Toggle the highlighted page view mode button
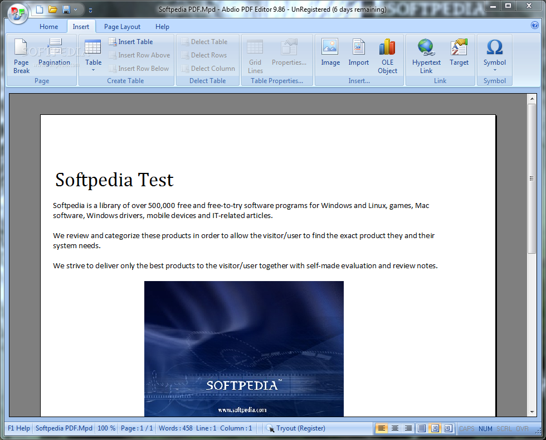Viewport: 546px width, 440px height. coord(435,428)
